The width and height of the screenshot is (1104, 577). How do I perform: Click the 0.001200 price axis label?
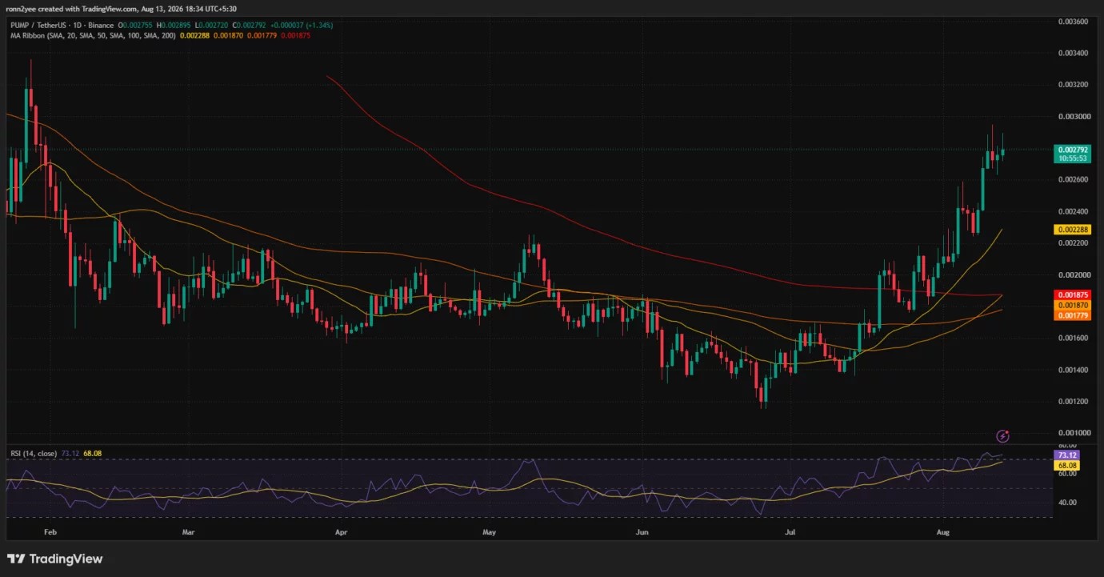[1073, 402]
